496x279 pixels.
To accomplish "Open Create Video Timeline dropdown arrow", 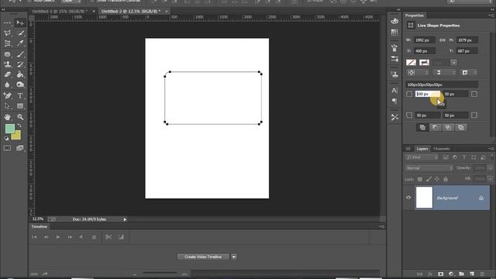I will pos(234,257).
